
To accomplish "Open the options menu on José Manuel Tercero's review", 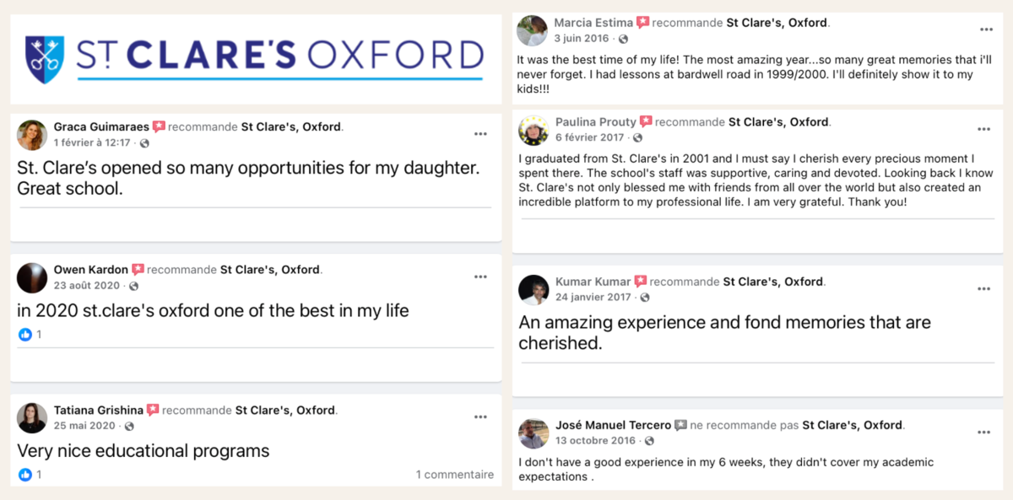I will coord(984,433).
